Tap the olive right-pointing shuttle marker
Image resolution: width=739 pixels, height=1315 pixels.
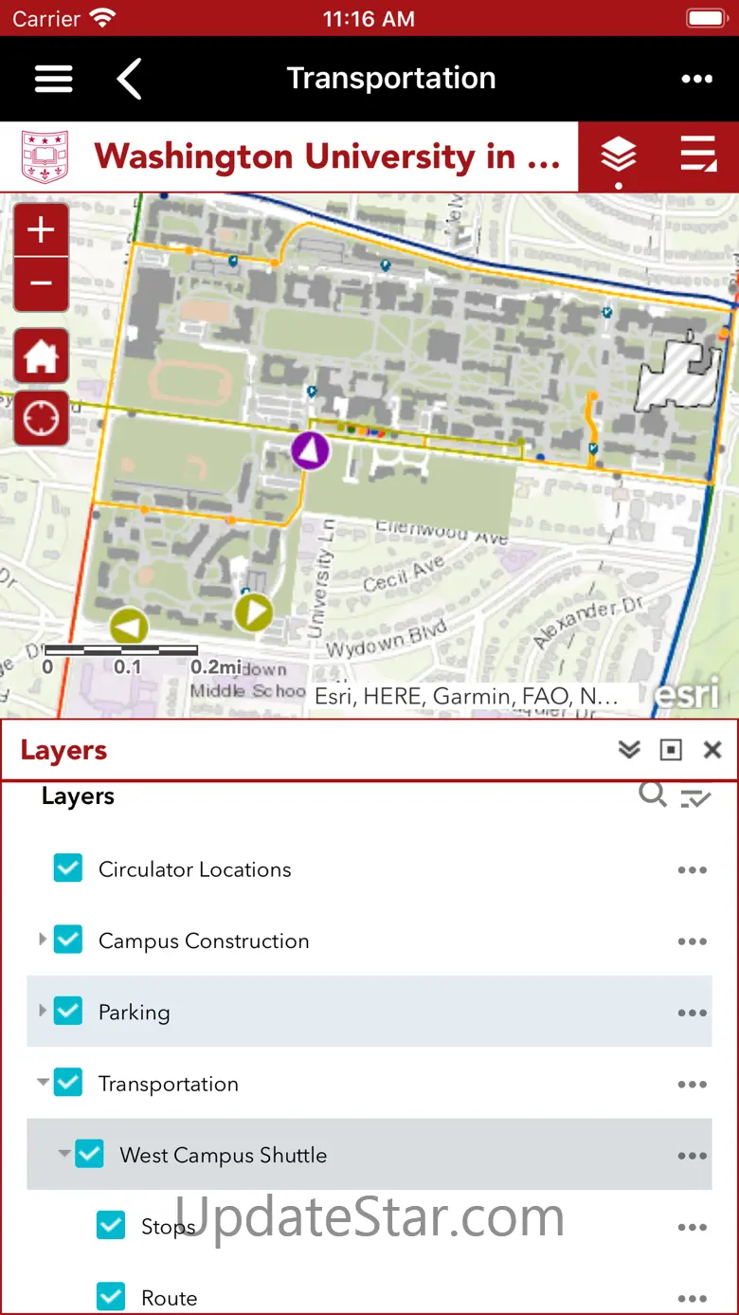point(253,612)
